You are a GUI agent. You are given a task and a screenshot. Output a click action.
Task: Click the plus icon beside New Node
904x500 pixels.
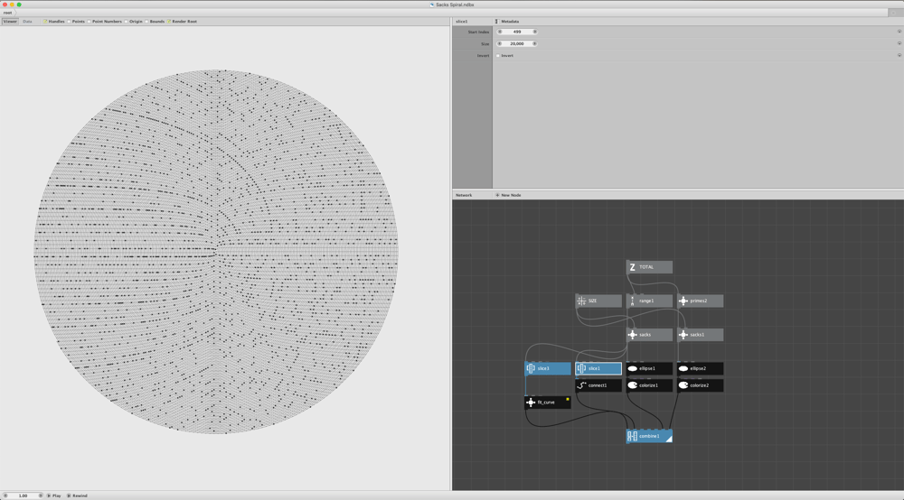(x=497, y=195)
